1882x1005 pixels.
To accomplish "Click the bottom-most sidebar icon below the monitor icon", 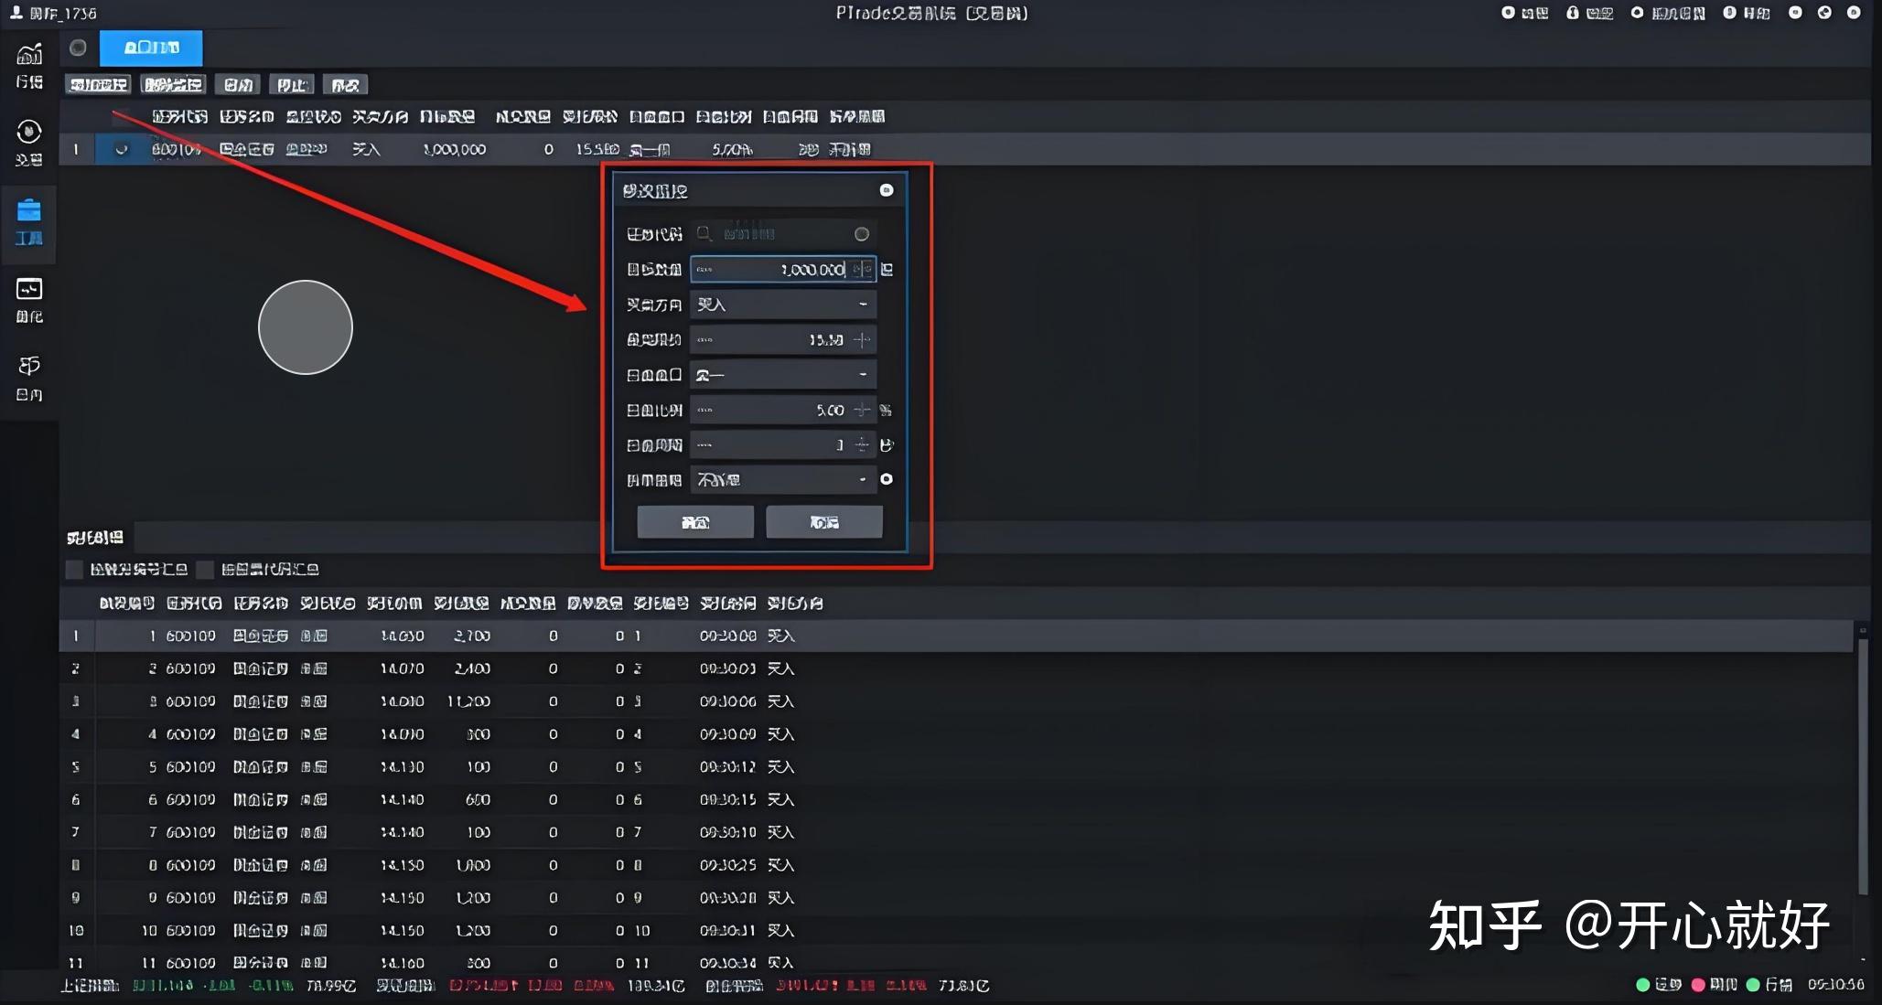I will coord(29,367).
